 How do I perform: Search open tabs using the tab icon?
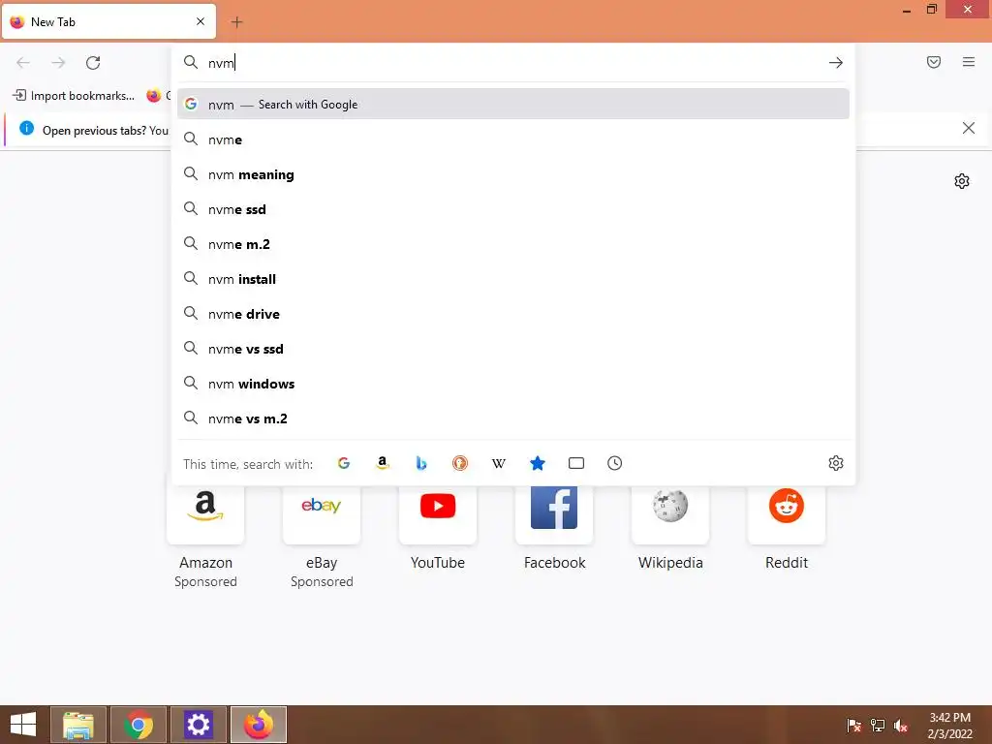(576, 463)
